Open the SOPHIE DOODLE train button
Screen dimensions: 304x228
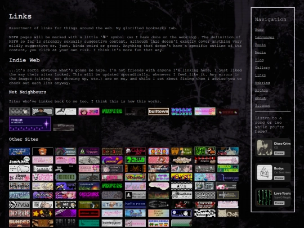coord(159,223)
